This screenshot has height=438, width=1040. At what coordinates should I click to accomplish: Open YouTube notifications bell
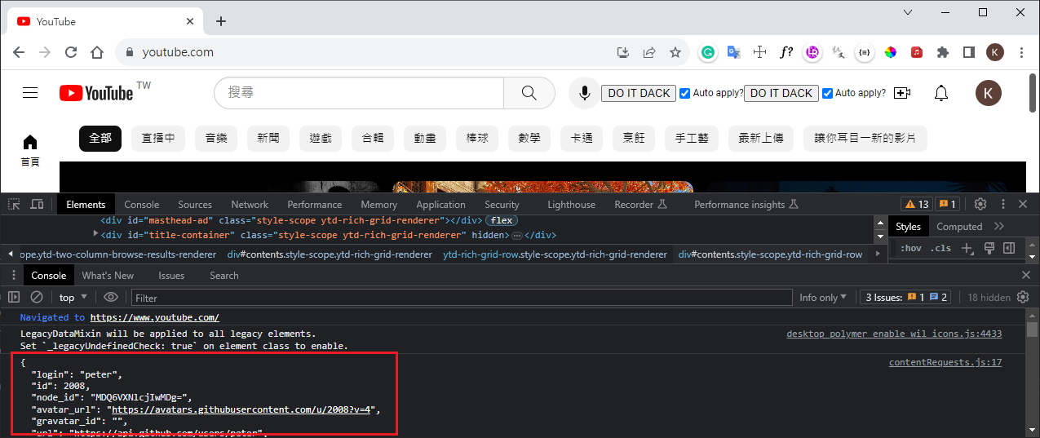pos(940,93)
